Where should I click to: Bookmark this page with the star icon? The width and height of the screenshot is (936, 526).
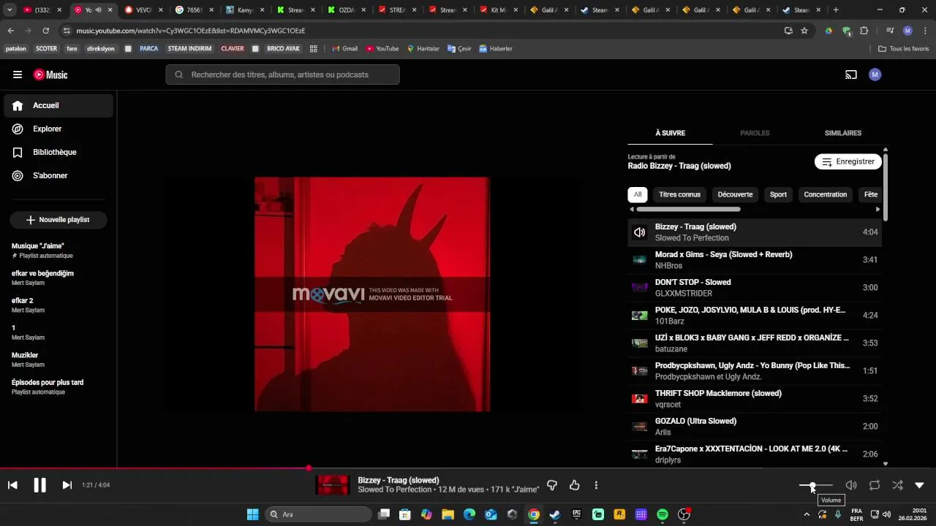pyautogui.click(x=804, y=31)
